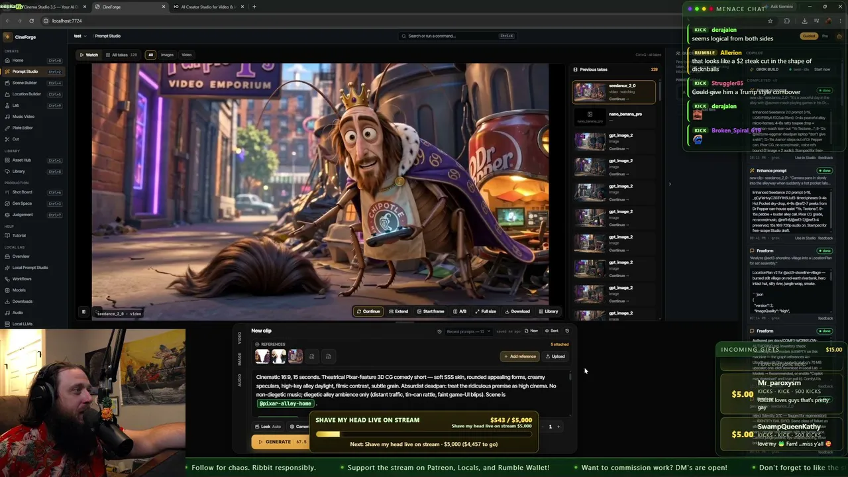
Task: Open the Tutorial page
Action: point(33,236)
